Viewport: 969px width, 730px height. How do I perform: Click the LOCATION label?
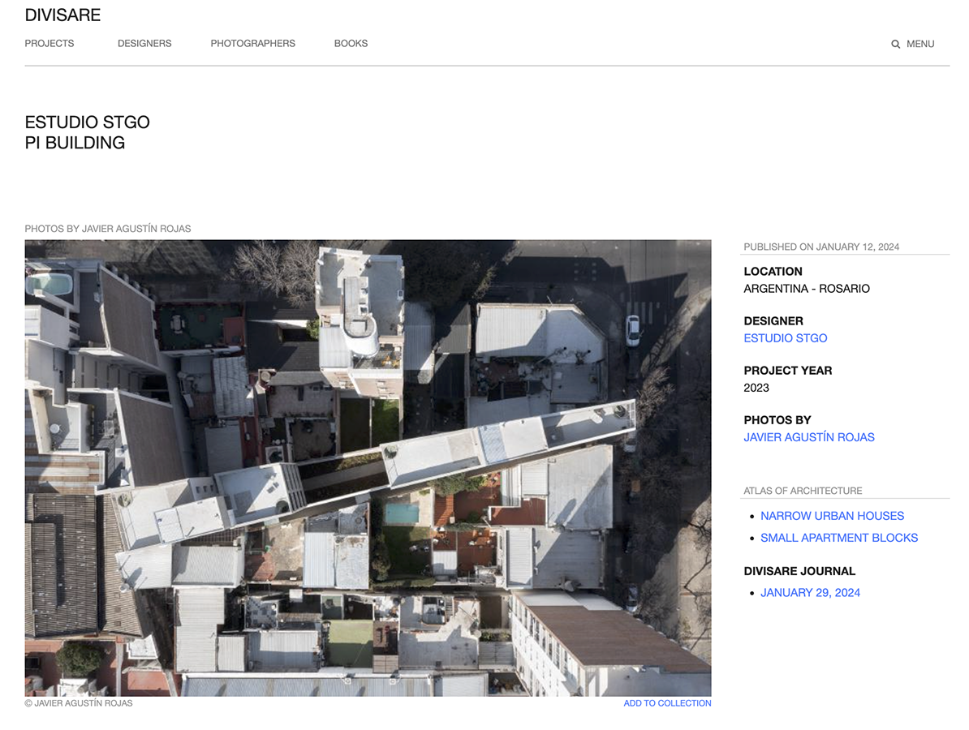tap(773, 271)
